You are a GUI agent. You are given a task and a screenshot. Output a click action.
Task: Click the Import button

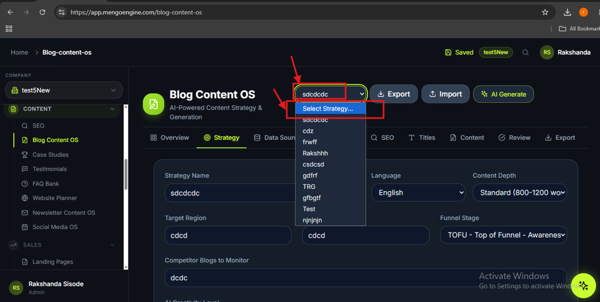[446, 94]
